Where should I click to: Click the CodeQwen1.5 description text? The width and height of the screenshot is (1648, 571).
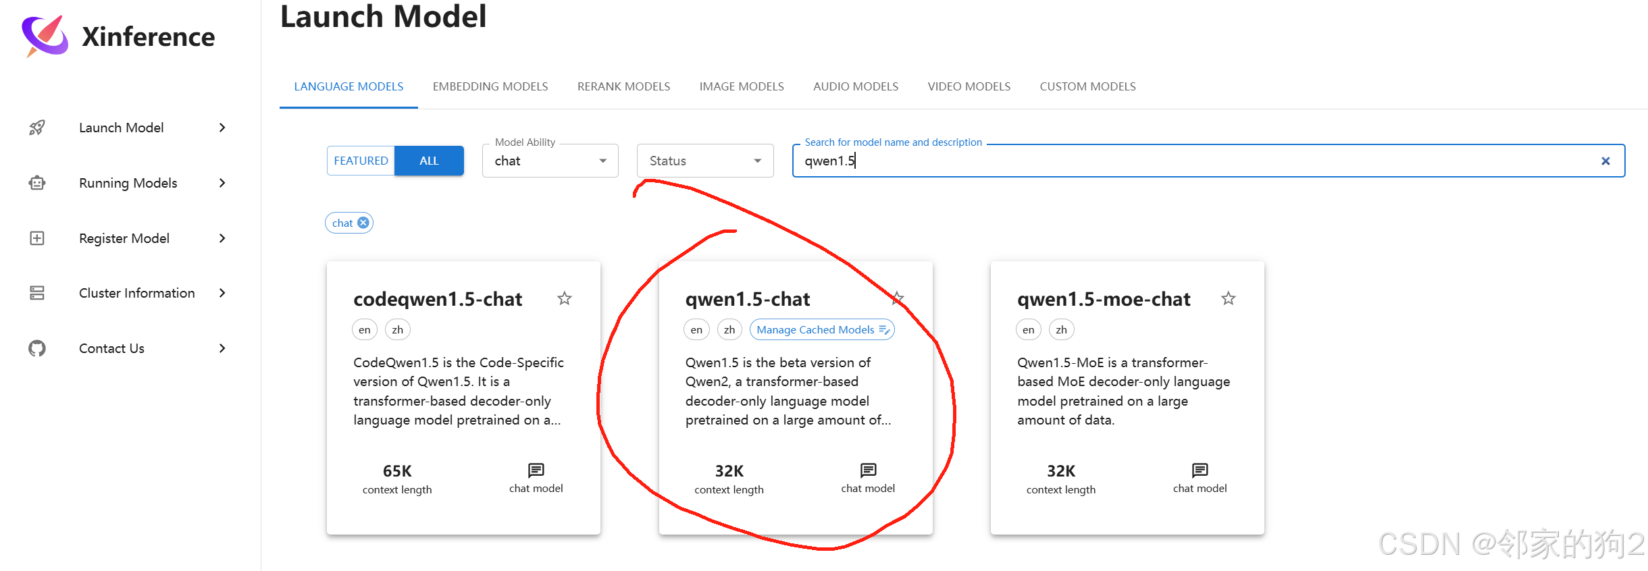click(459, 391)
